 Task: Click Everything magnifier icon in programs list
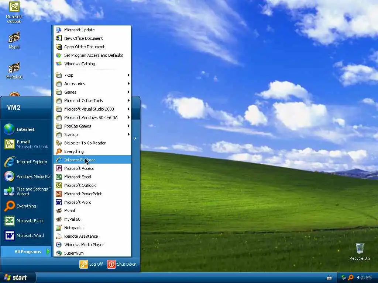click(59, 151)
